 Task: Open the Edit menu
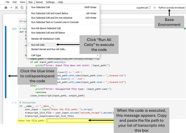click(x=15, y=2)
